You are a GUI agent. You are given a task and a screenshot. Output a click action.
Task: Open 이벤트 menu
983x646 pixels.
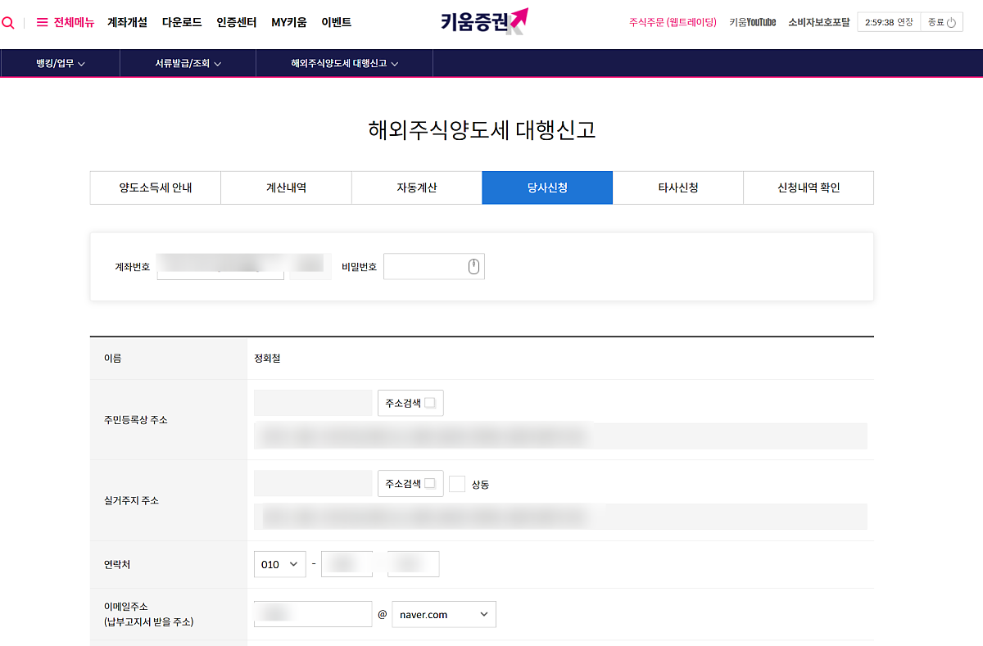(x=336, y=23)
